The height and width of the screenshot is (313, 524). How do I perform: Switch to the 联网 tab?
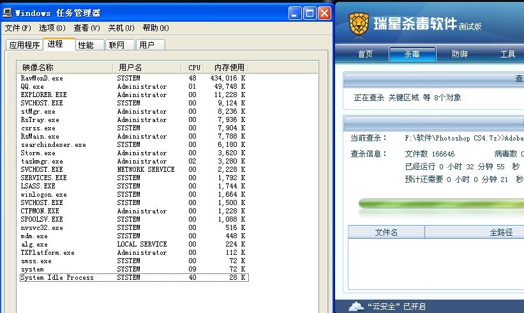[x=120, y=45]
